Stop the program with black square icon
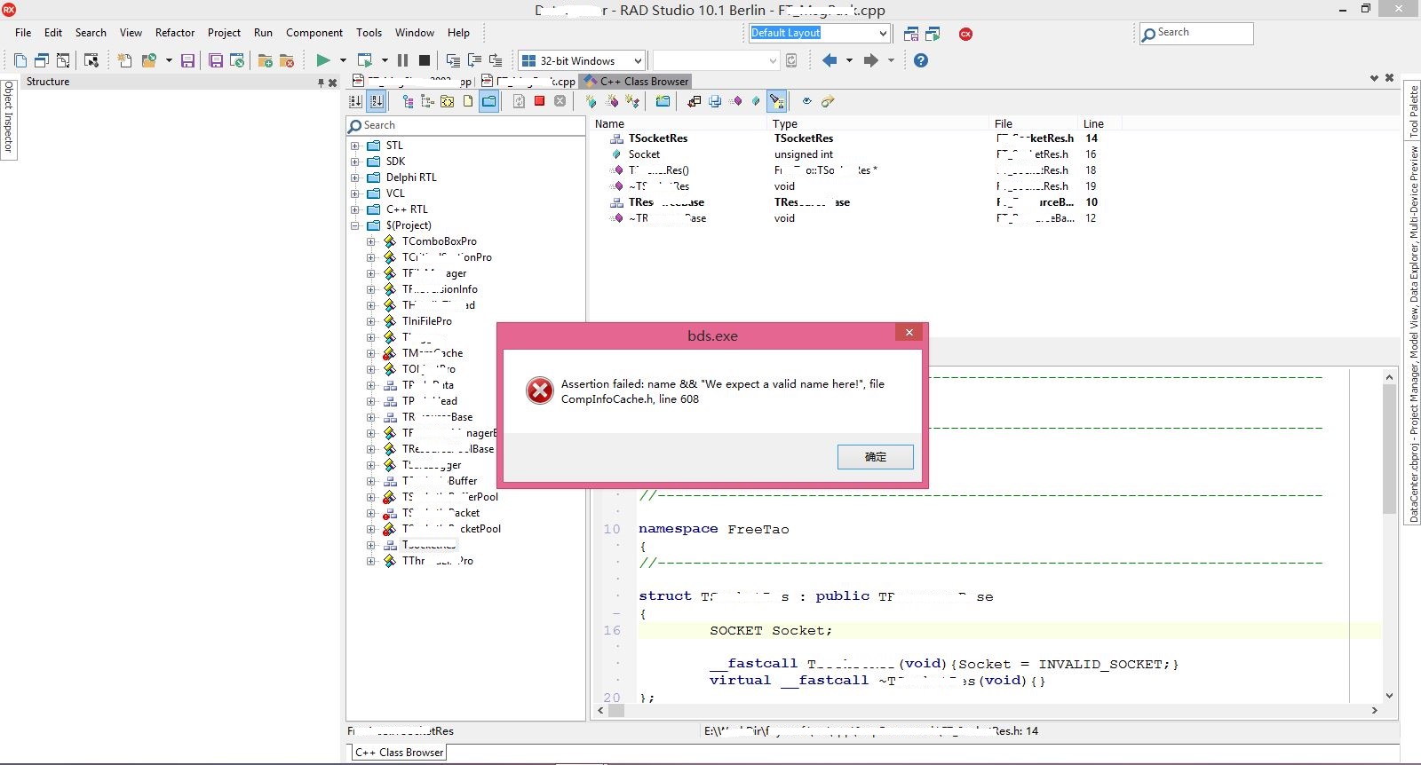1421x765 pixels. 425,60
